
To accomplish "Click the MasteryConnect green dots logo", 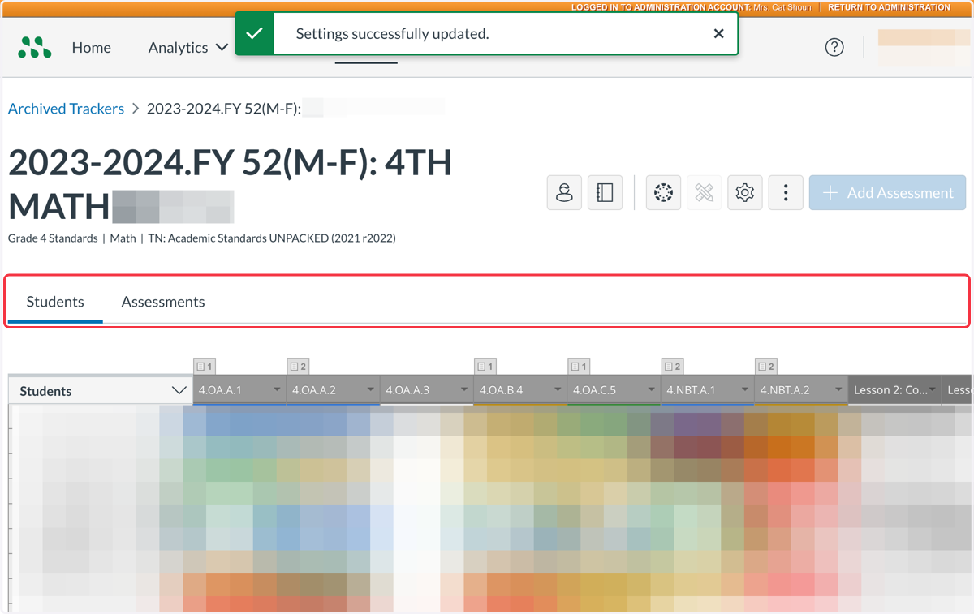I will pos(35,48).
